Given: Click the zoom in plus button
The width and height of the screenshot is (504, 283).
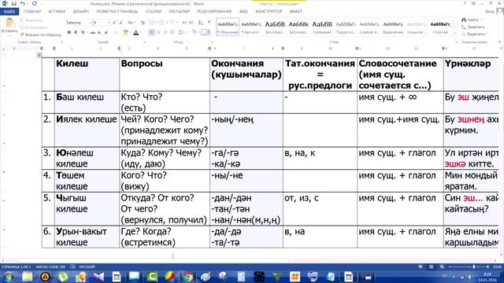Looking at the screenshot, I should click(487, 267).
